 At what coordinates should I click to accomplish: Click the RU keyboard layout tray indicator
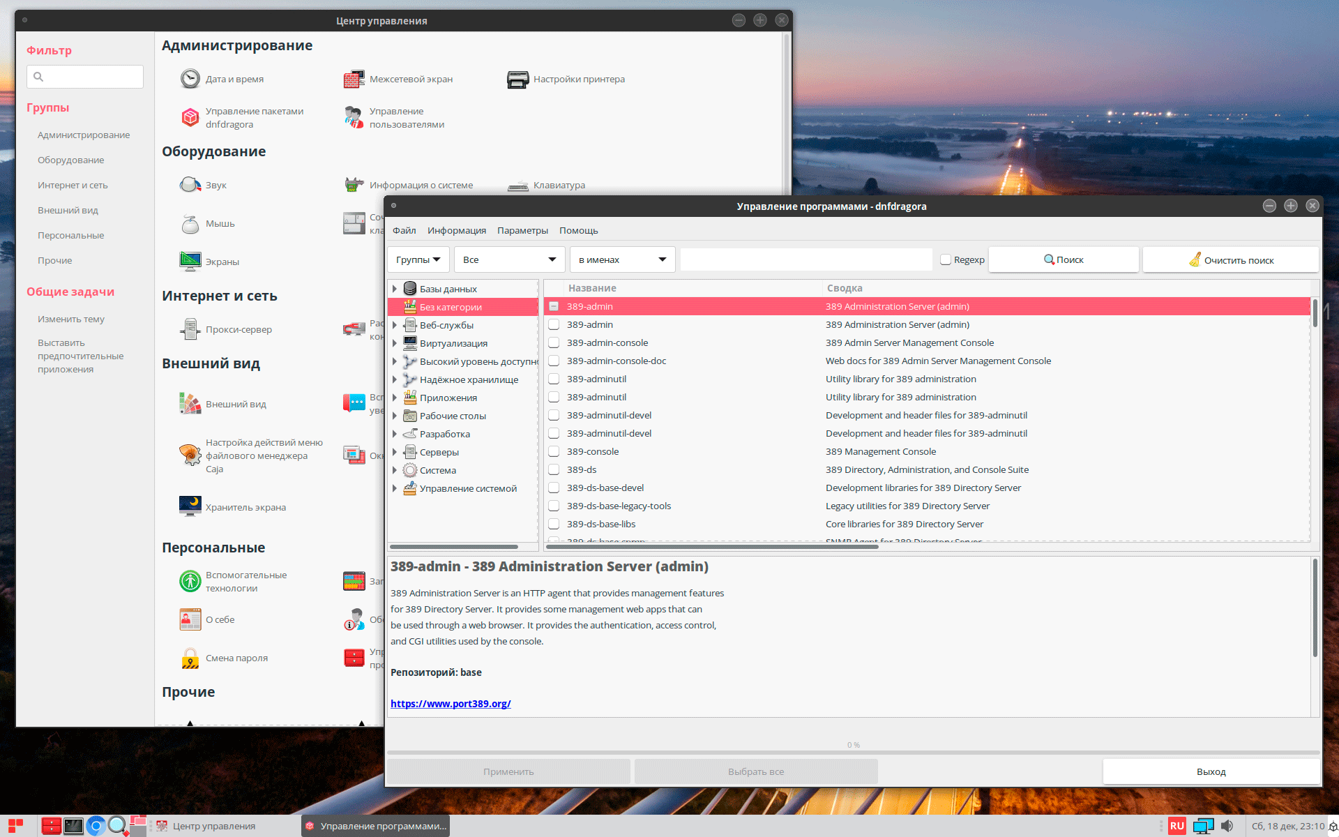tap(1177, 826)
